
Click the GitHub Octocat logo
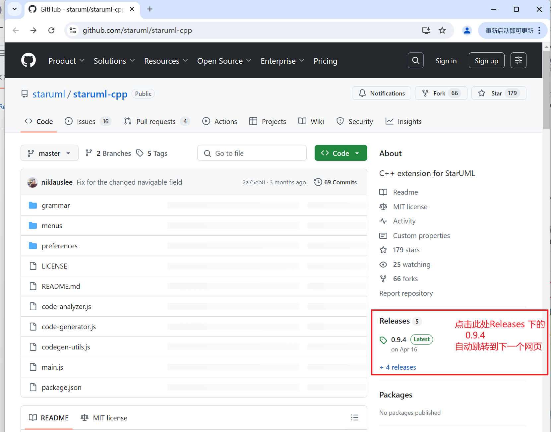click(x=29, y=60)
